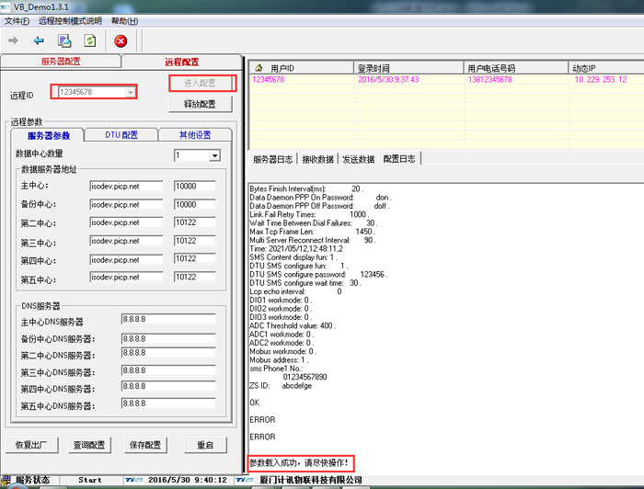The width and height of the screenshot is (644, 489).
Task: Click the green refresh page toolbar icon
Action: (90, 40)
